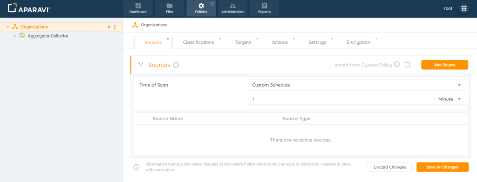This screenshot has width=477, height=182.
Task: Expand the Aggregator-Collector tree node
Action: pos(14,36)
